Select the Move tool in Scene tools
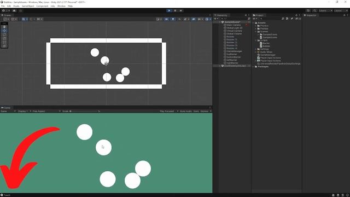The height and width of the screenshot is (197, 350). click(4, 31)
